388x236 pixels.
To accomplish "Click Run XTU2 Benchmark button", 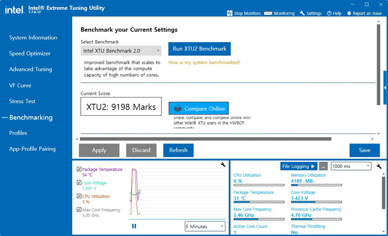I will click(x=200, y=49).
